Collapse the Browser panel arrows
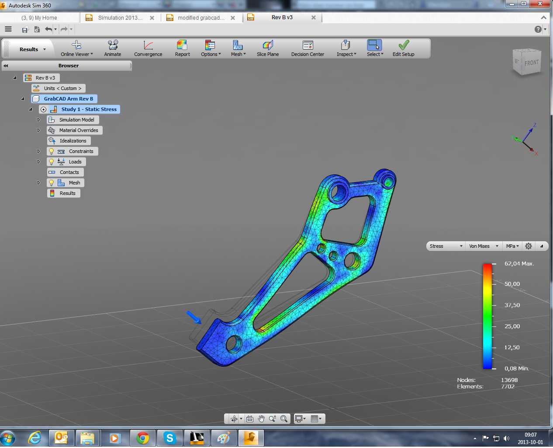Image resolution: width=553 pixels, height=448 pixels. tap(6, 66)
